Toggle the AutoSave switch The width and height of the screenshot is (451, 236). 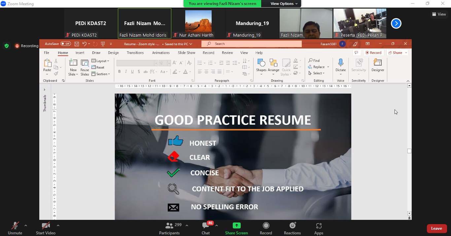tap(65, 44)
